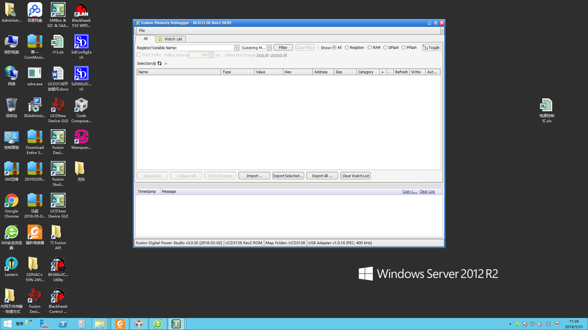
Task: Click the Clear Log link
Action: point(427,192)
